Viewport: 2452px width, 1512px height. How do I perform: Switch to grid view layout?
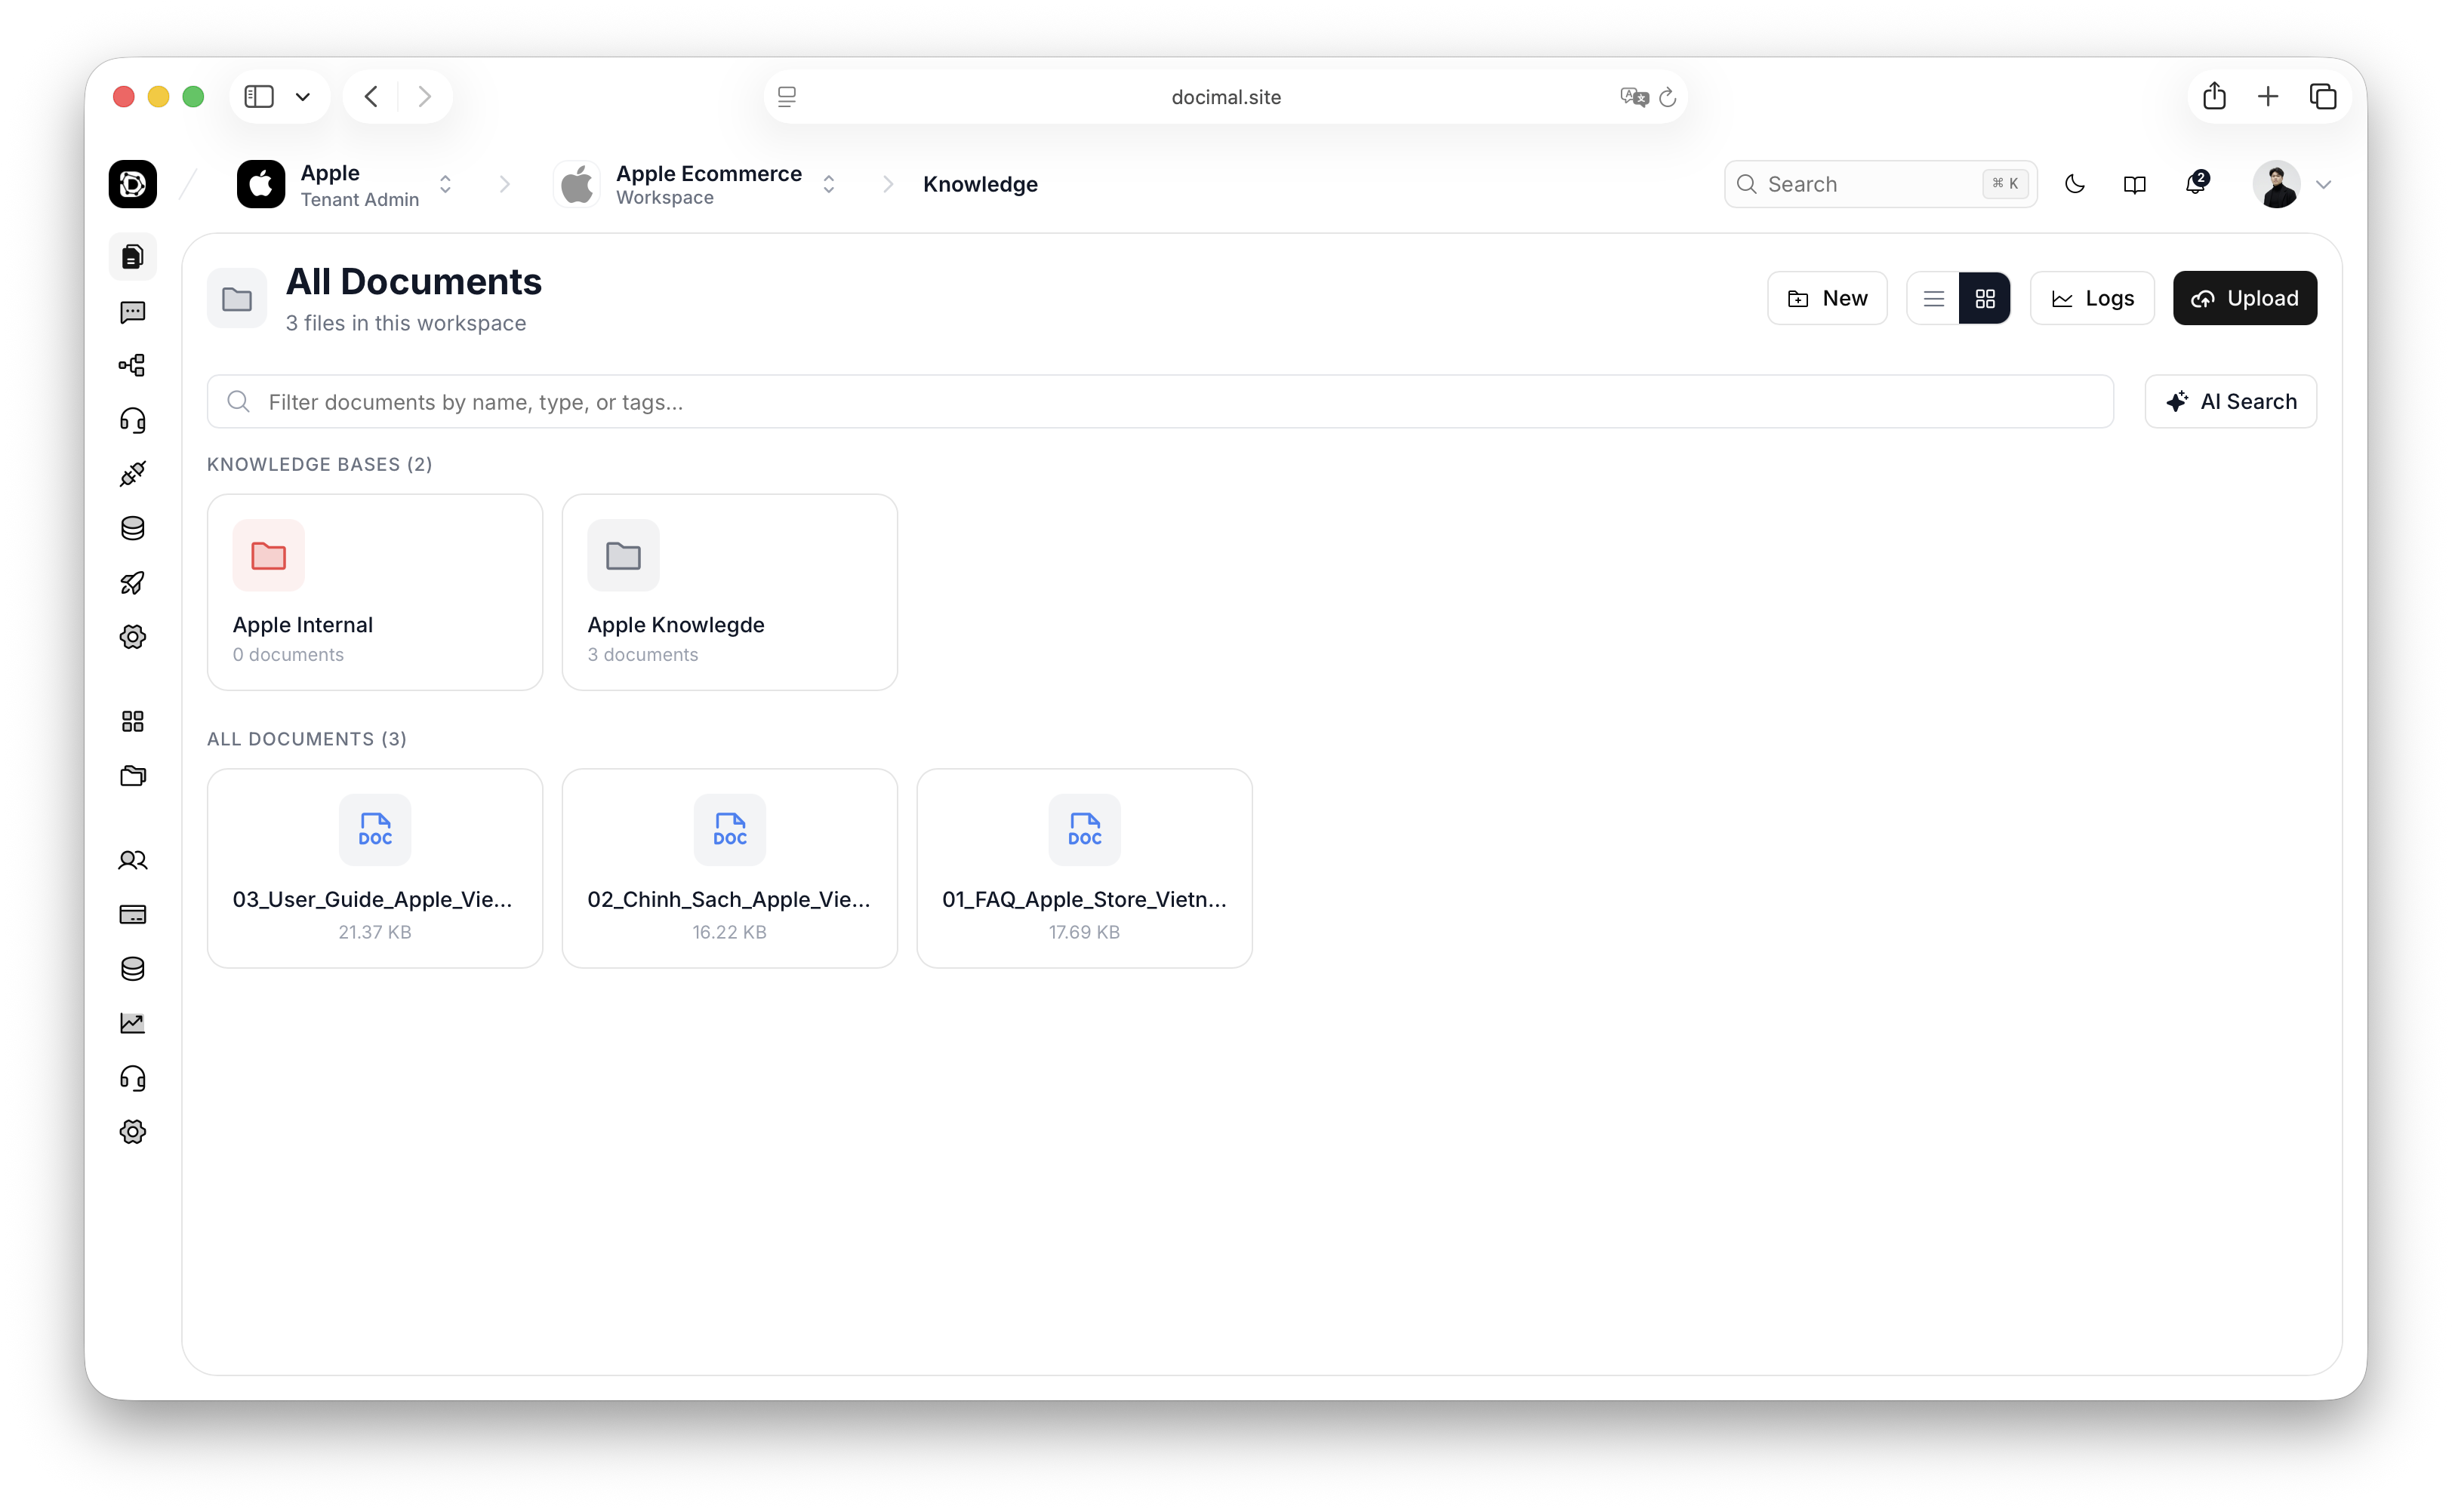pos(1985,298)
